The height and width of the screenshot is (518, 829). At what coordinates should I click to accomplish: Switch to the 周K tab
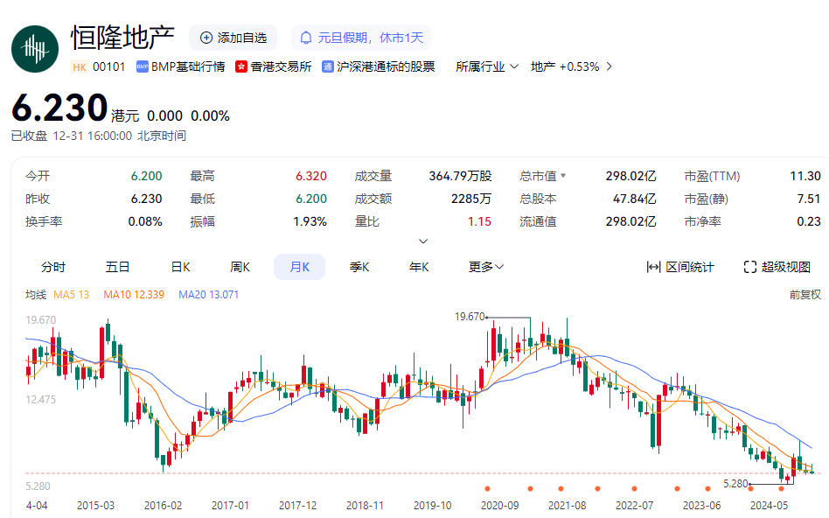(x=240, y=267)
